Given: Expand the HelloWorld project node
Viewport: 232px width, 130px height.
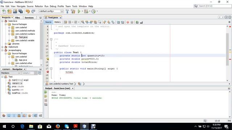Looking at the screenshot, I should tap(3, 47).
